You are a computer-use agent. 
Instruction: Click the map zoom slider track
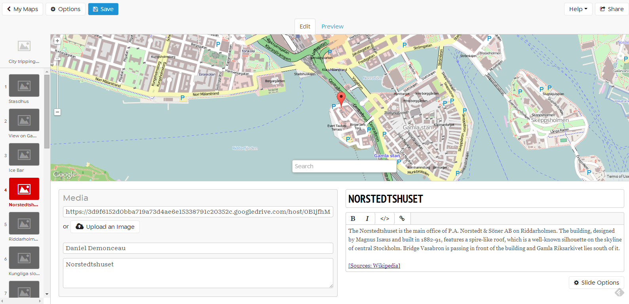(57, 76)
